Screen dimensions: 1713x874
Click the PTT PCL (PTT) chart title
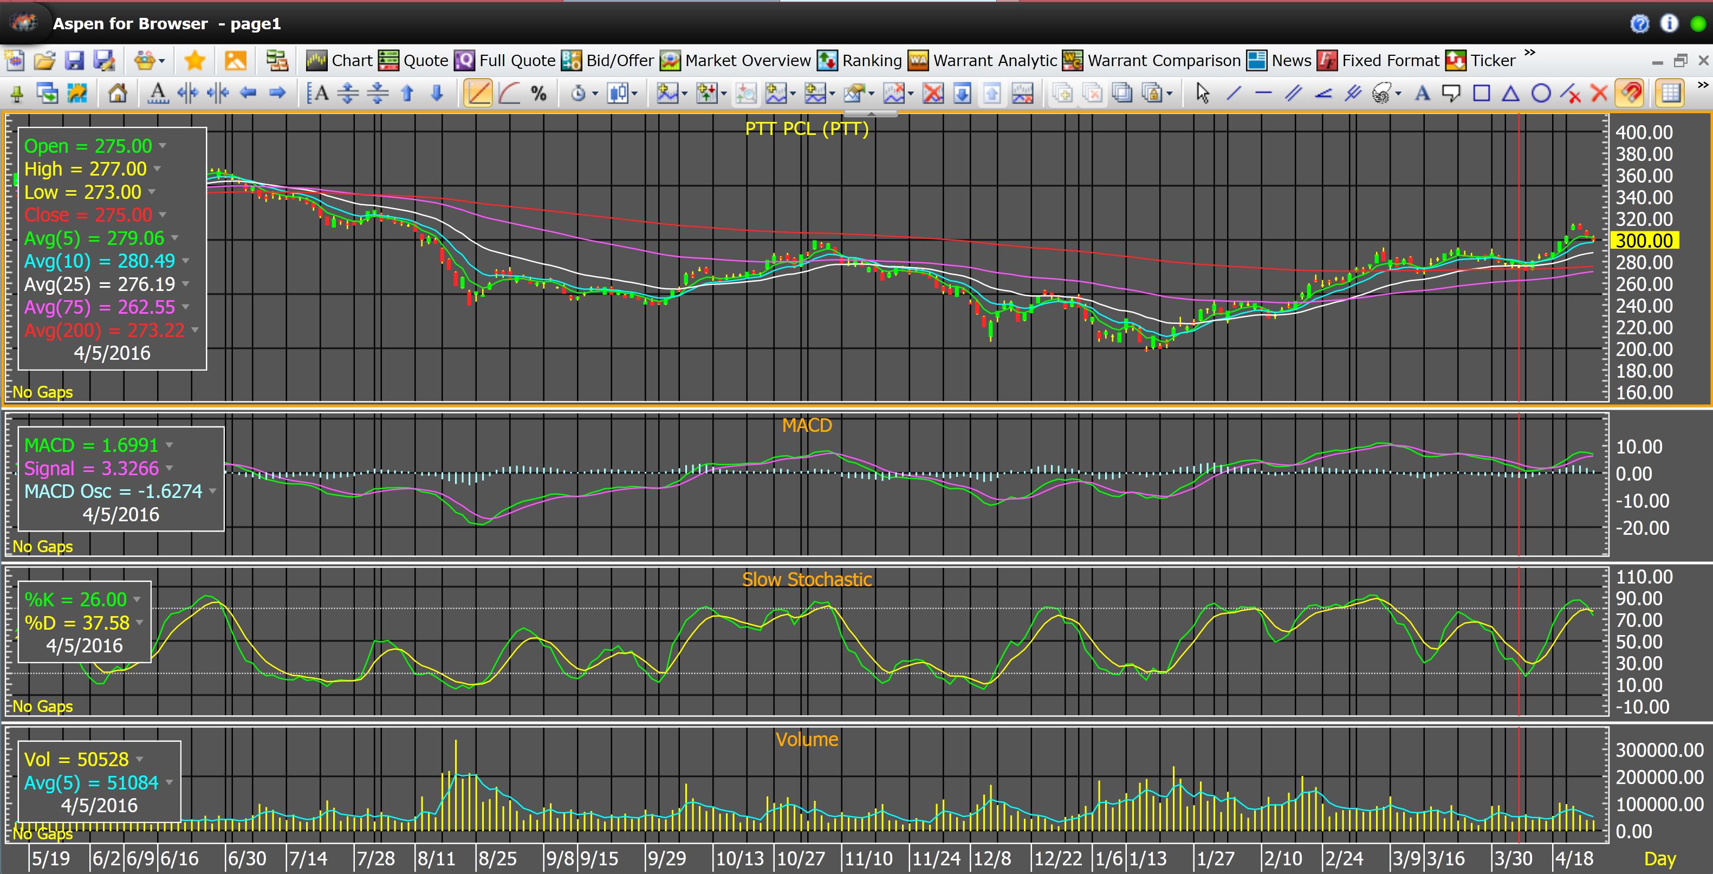pyautogui.click(x=807, y=128)
